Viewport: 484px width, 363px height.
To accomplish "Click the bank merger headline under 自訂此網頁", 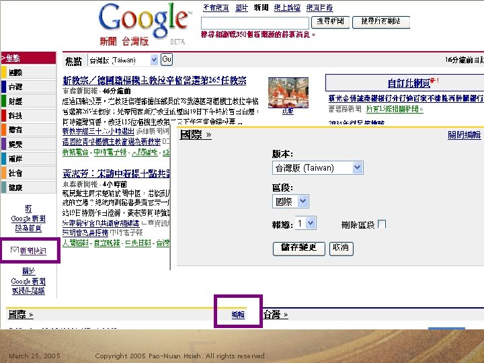I will (406, 98).
